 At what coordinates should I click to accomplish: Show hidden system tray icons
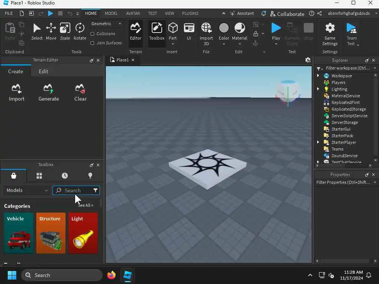[x=310, y=275]
